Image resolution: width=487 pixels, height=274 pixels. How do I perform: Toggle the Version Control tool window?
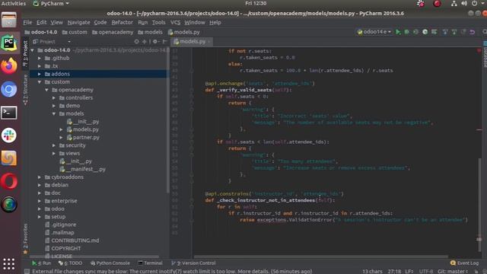pyautogui.click(x=193, y=263)
